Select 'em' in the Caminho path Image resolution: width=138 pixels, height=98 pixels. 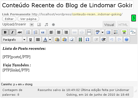(20, 84)
